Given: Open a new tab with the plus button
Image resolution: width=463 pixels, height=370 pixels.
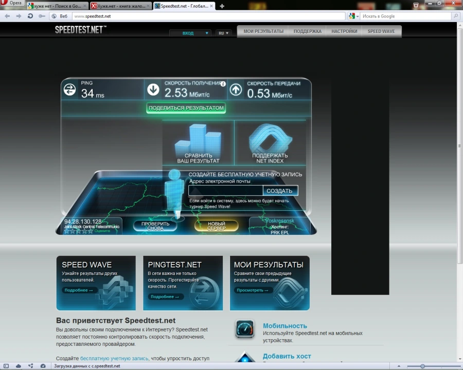Looking at the screenshot, I should point(222,6).
